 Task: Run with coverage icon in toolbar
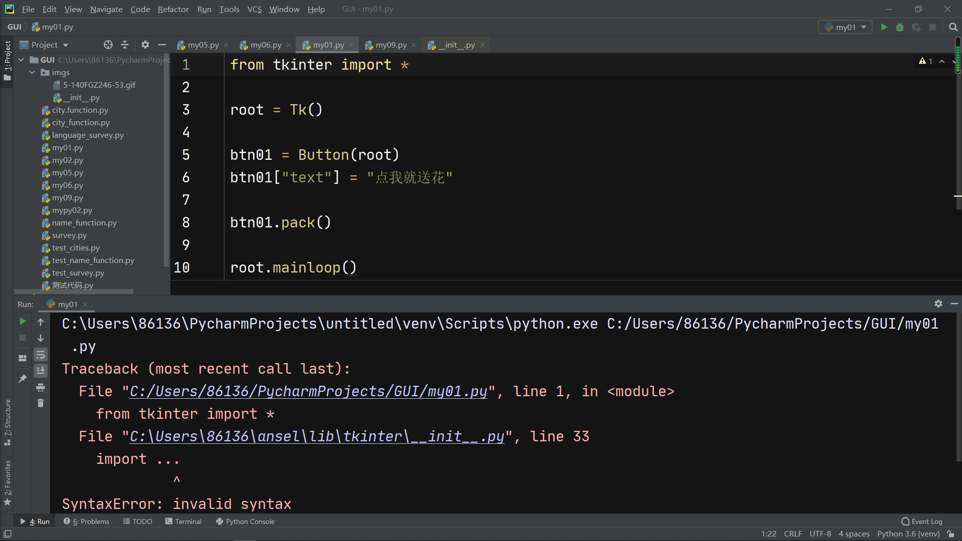[916, 27]
